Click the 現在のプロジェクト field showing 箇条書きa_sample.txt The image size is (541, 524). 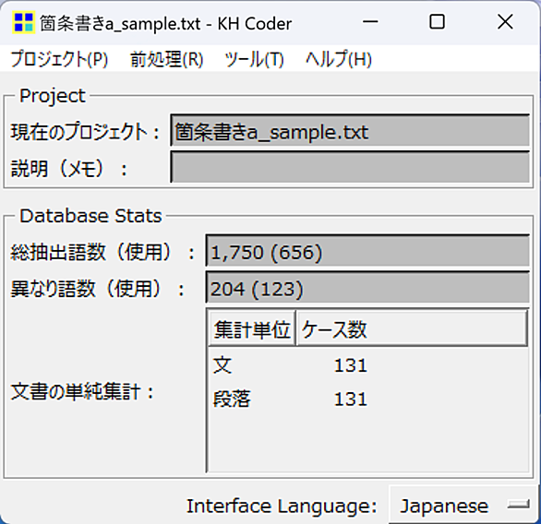350,131
